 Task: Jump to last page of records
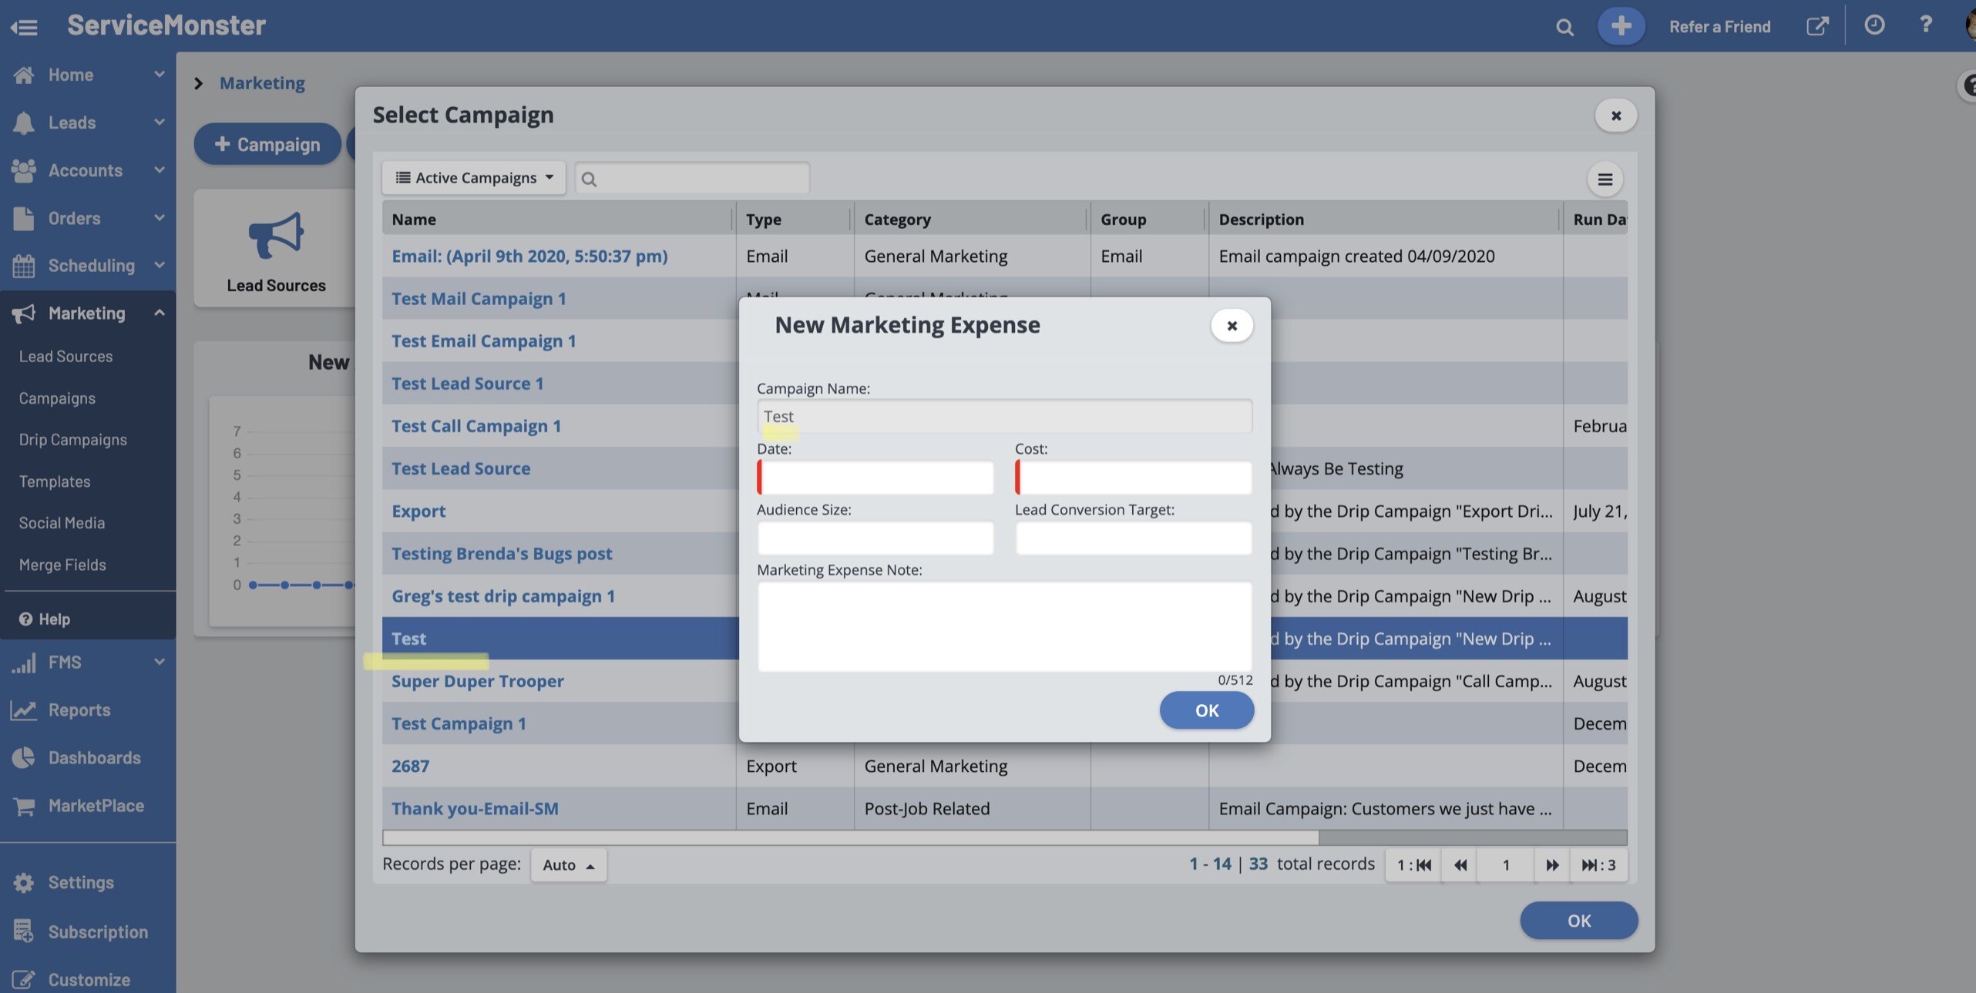point(1598,864)
